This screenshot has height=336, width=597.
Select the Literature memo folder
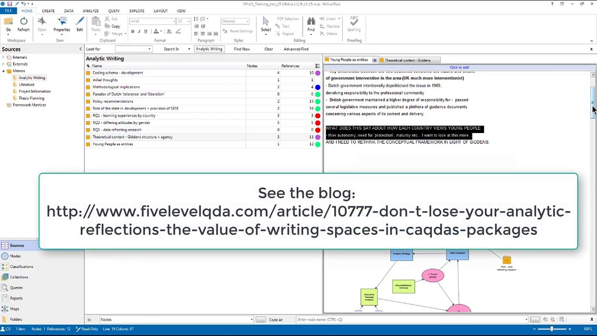pyautogui.click(x=27, y=84)
